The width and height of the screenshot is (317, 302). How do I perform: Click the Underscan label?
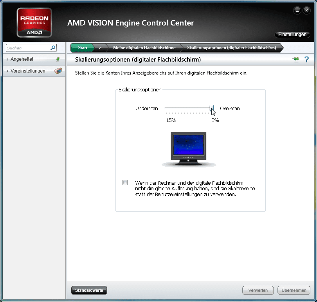147,109
